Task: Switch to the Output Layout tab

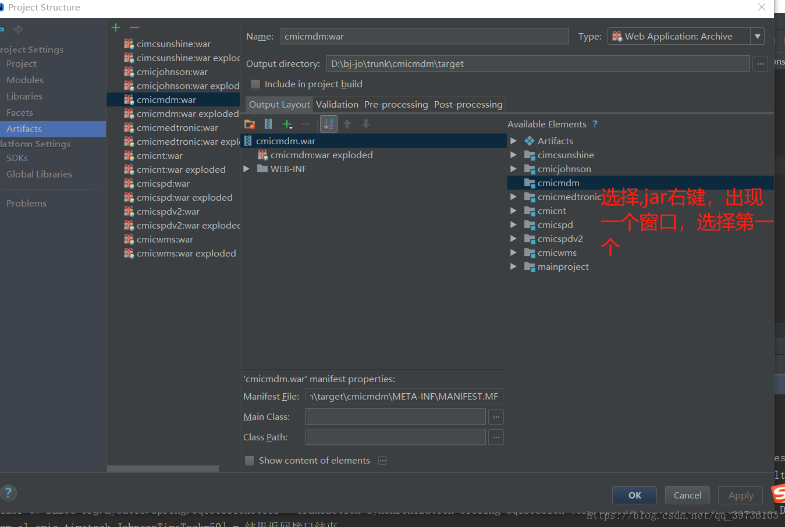Action: click(279, 104)
